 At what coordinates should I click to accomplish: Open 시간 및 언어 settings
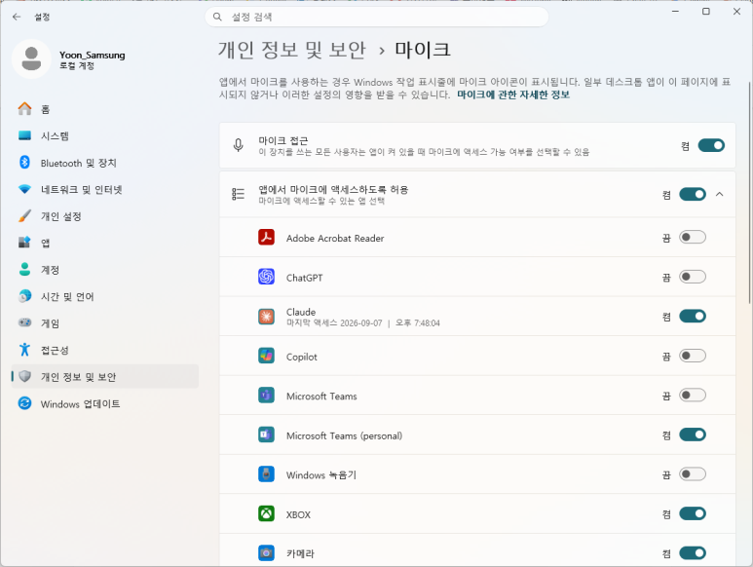(104, 297)
